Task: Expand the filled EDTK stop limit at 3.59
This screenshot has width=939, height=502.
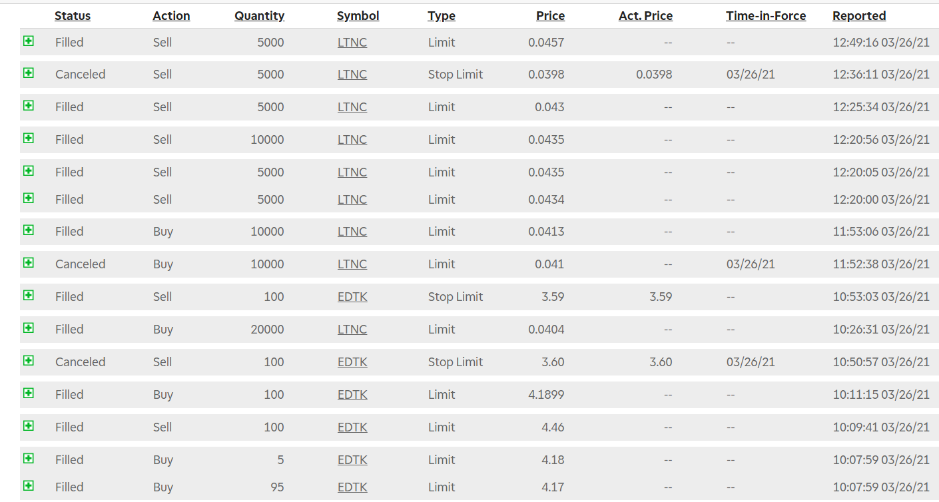Action: coord(29,296)
